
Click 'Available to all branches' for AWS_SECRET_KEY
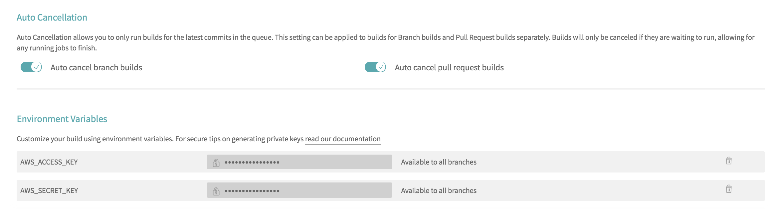(x=439, y=191)
